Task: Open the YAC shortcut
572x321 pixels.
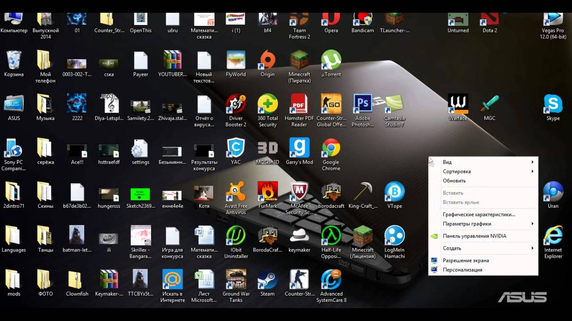Action: click(236, 151)
